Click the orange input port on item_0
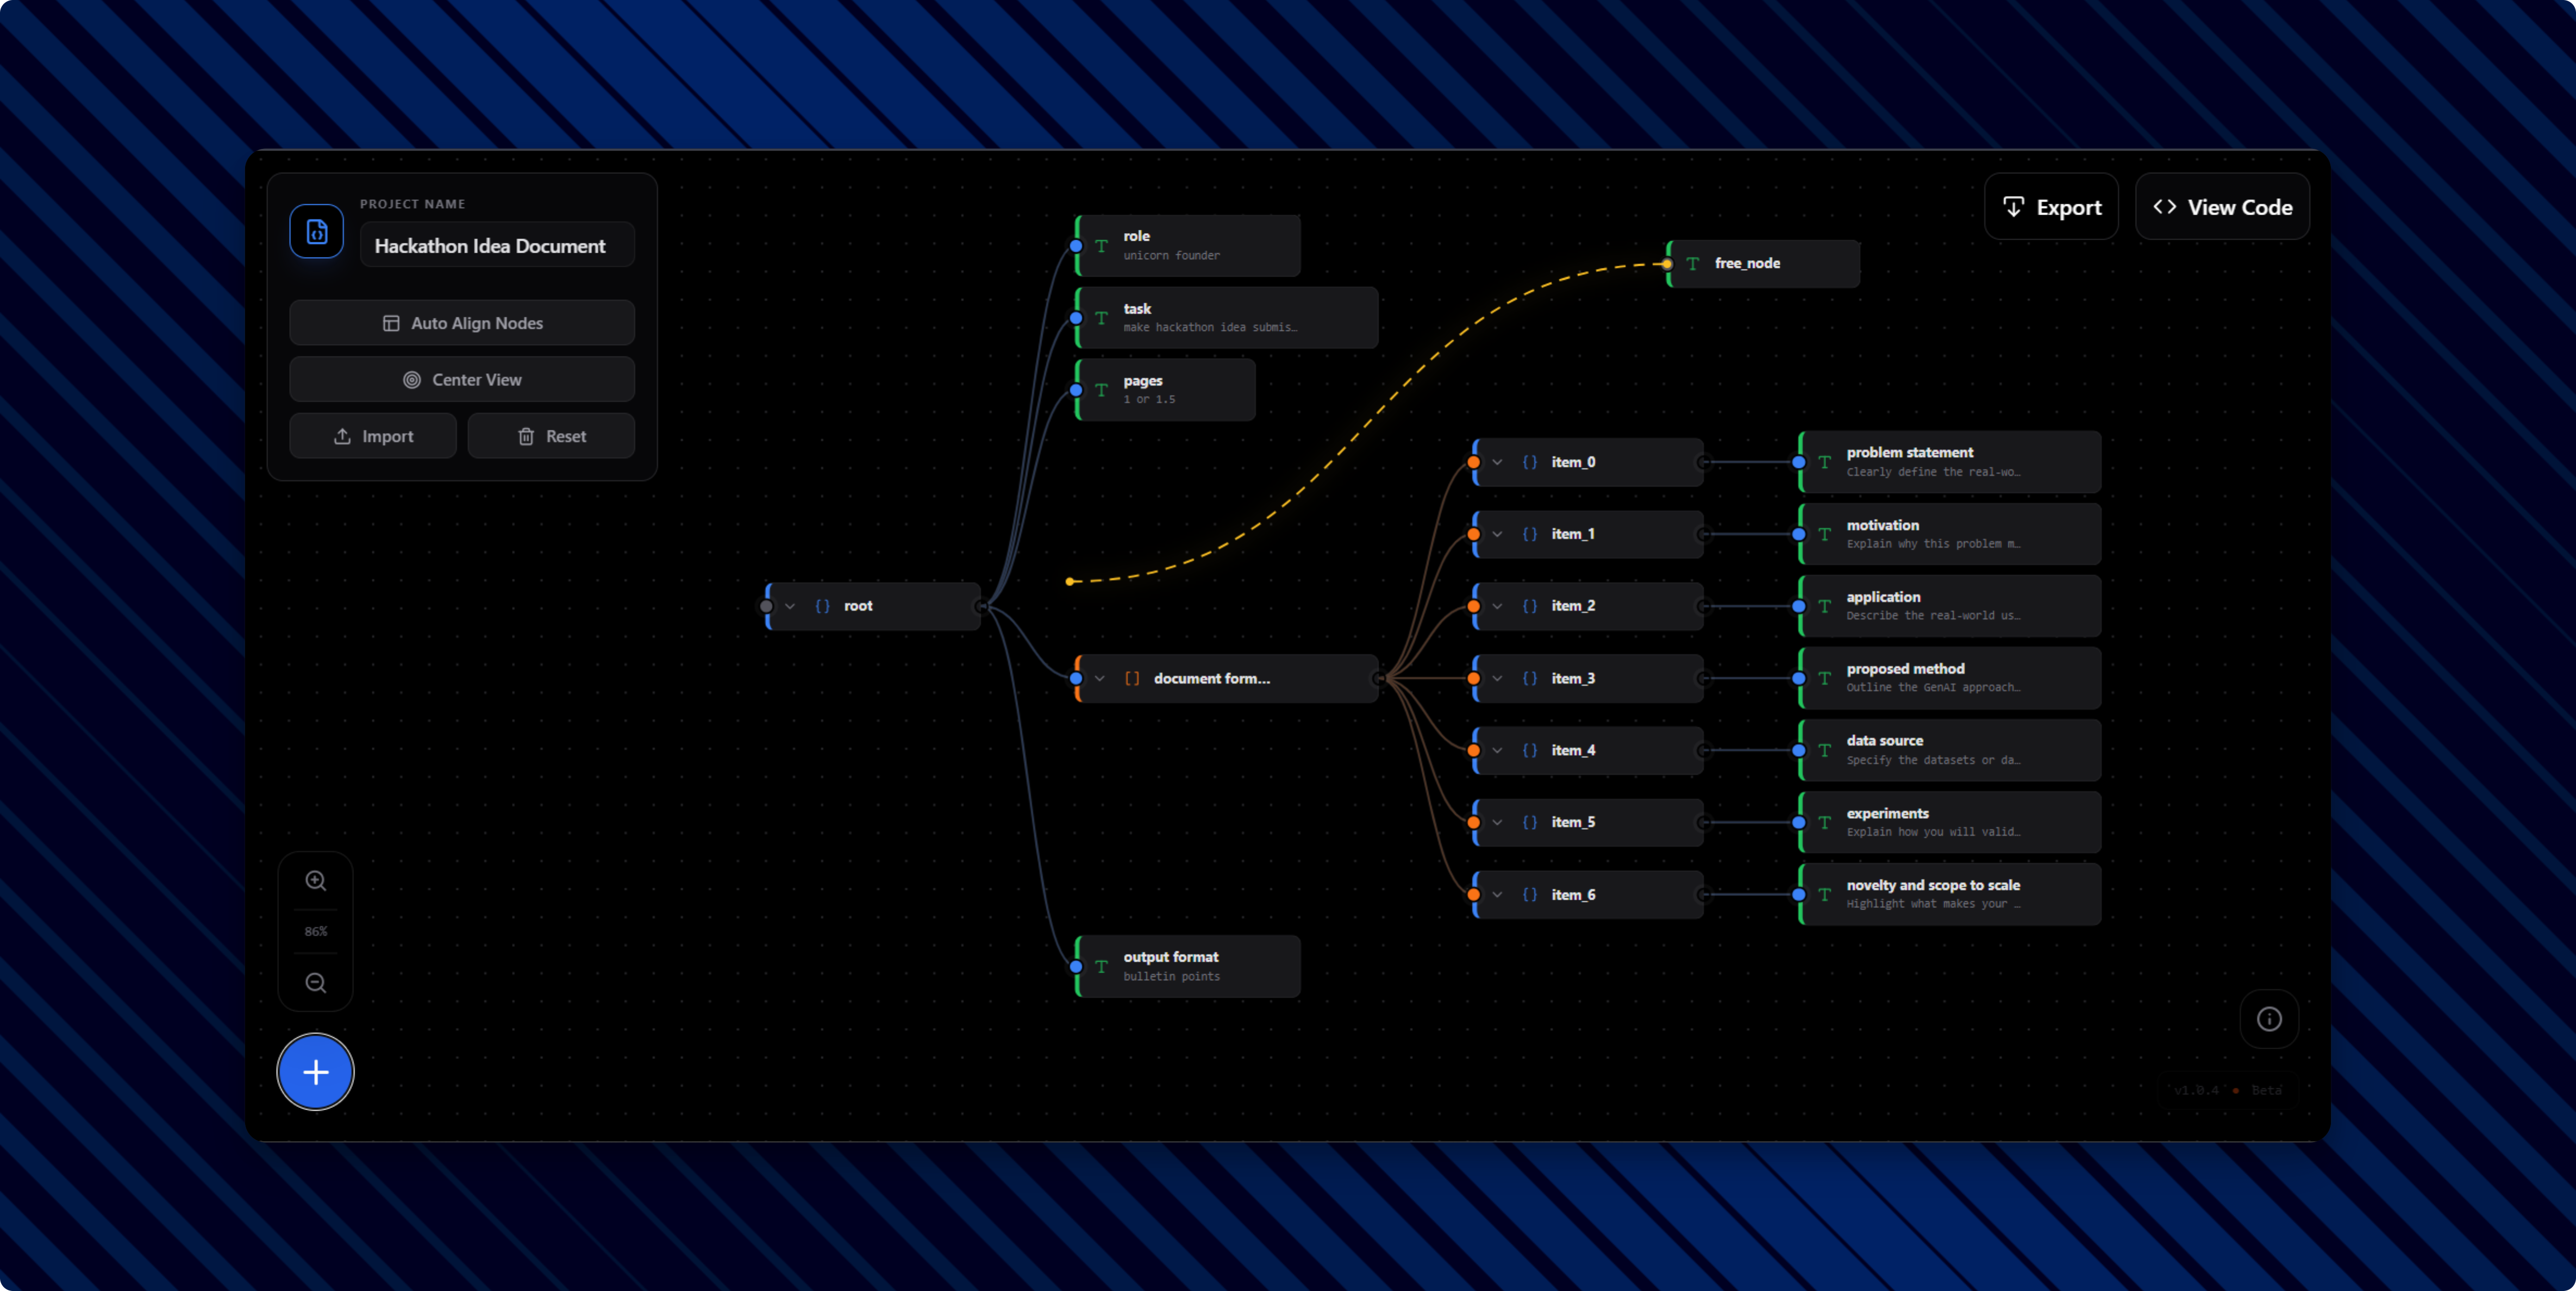The height and width of the screenshot is (1291, 2576). (1474, 462)
